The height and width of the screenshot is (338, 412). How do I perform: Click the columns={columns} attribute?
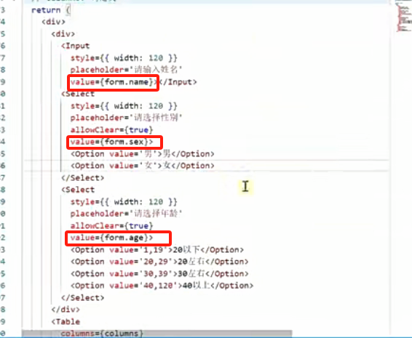pos(102,334)
